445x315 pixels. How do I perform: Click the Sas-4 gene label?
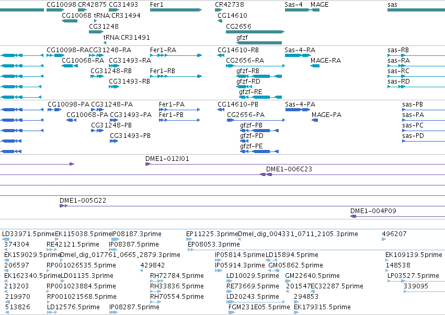click(x=293, y=5)
